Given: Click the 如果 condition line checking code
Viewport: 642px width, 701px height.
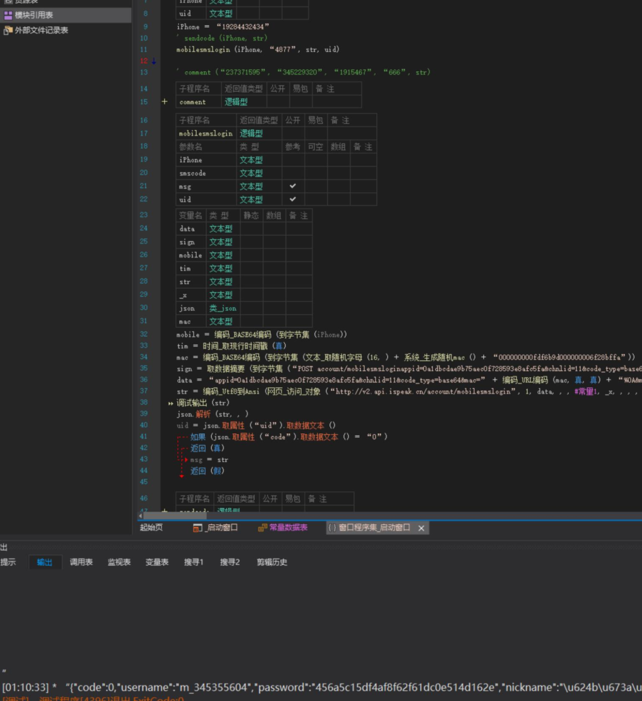Looking at the screenshot, I should coord(289,437).
